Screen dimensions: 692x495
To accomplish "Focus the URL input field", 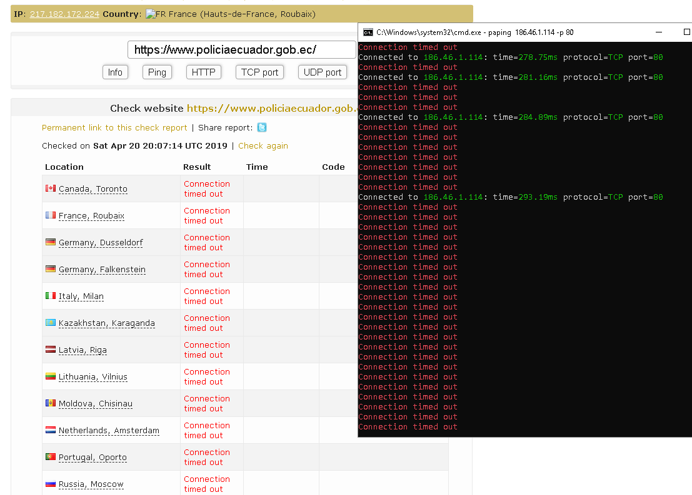I will coord(242,50).
